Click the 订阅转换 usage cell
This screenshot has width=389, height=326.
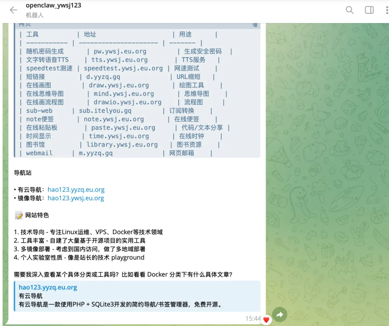(182, 110)
